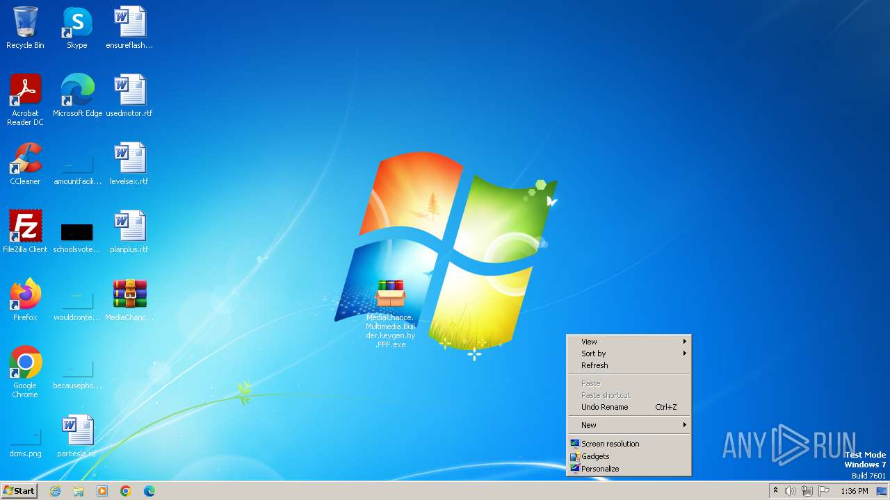The image size is (890, 500).
Task: Choose Undo Rename in the context menu
Action: pyautogui.click(x=629, y=407)
